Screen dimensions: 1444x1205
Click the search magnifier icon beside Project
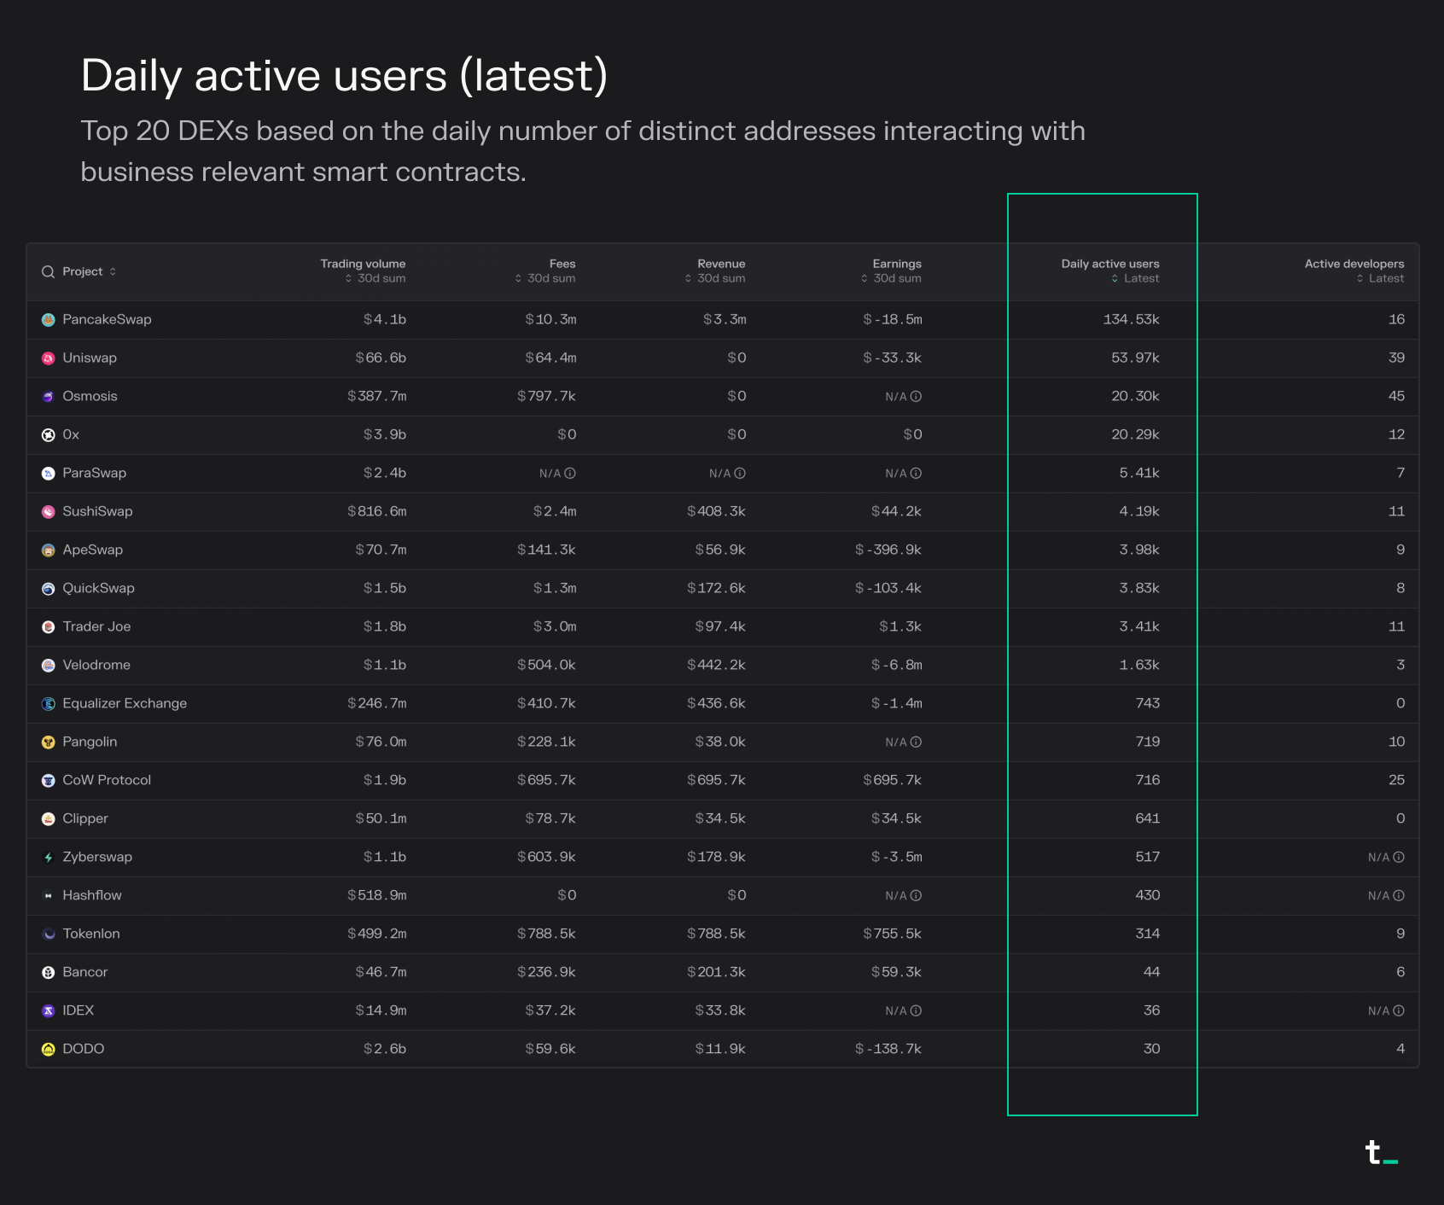(49, 272)
